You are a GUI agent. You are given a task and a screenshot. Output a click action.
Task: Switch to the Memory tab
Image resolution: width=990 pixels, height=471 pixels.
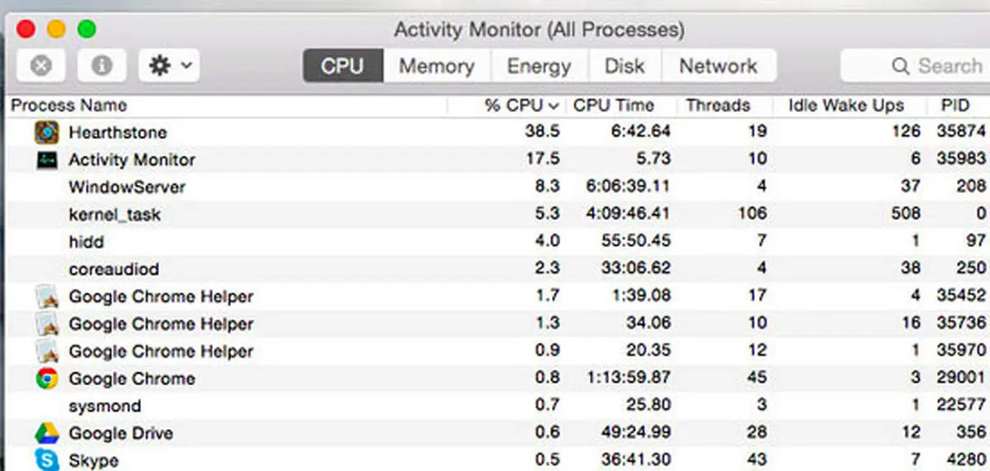coord(436,66)
